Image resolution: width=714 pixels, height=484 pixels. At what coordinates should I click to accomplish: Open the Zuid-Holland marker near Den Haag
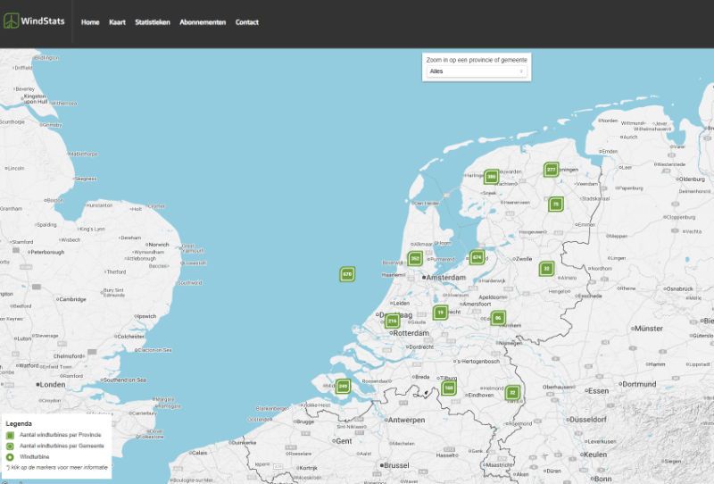[392, 321]
